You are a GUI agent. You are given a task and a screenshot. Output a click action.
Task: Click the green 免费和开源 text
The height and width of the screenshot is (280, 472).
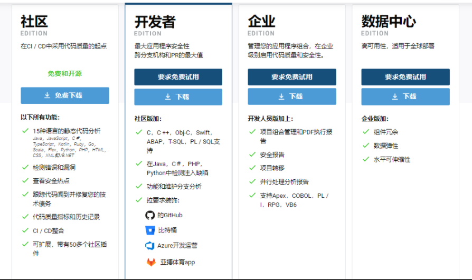[65, 74]
